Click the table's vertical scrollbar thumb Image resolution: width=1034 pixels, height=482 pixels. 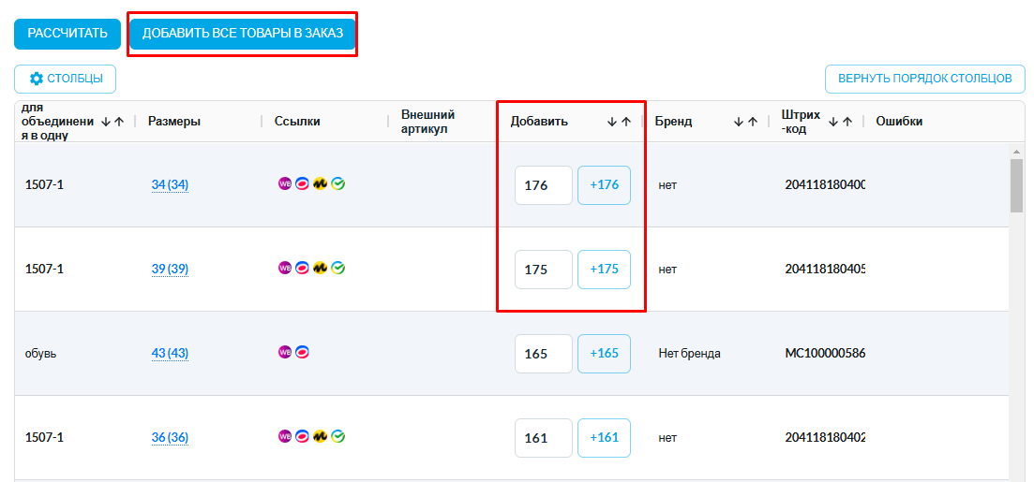pyautogui.click(x=1016, y=186)
